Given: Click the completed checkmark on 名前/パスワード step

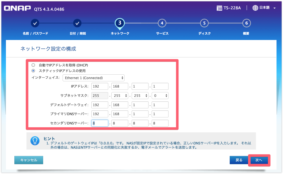Looking at the screenshot, I should pos(35,23).
